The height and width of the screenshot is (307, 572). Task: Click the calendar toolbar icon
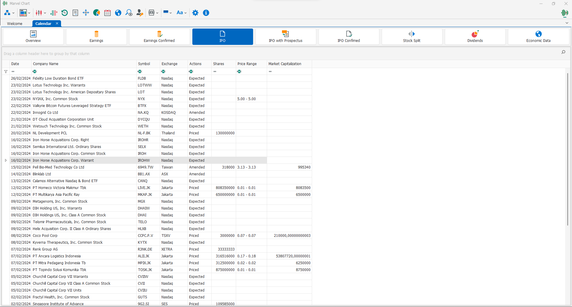(x=107, y=13)
